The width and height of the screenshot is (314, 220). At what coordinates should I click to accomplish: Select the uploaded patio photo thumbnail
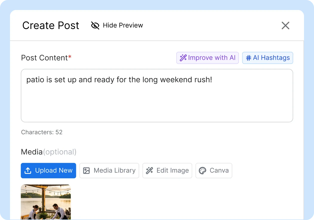[x=46, y=202]
